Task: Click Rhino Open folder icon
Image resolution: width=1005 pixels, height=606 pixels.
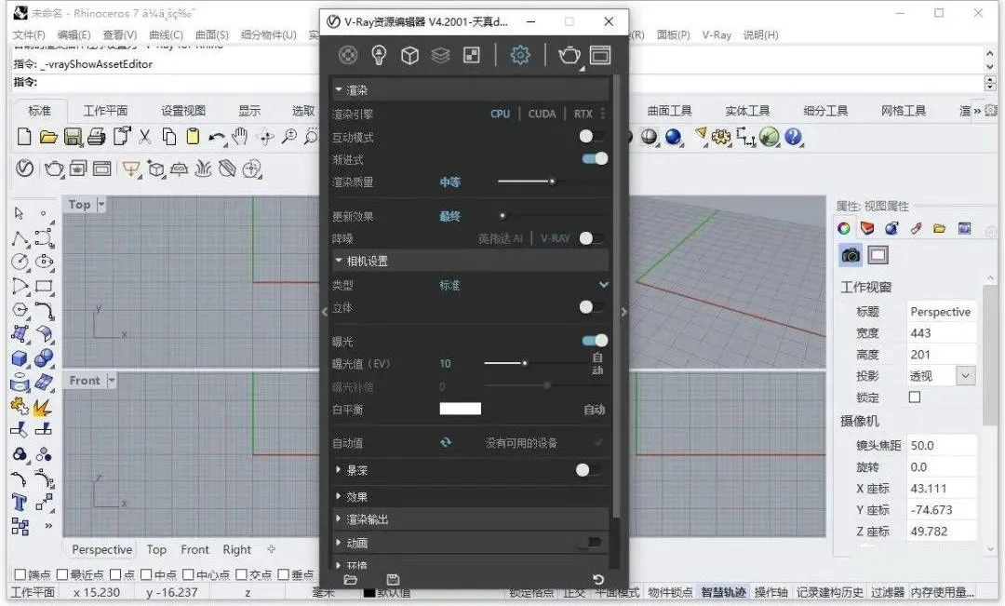Action: point(48,137)
